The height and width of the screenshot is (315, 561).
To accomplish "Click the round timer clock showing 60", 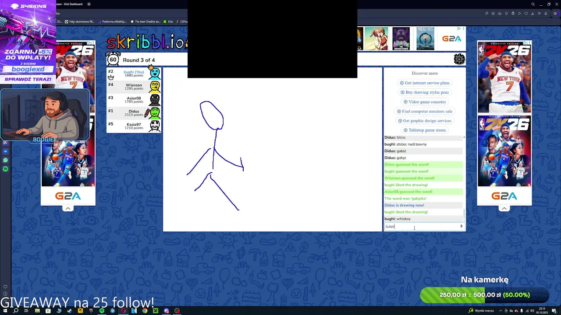I will tap(113, 59).
